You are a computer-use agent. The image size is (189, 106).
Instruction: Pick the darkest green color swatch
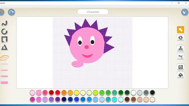(x=127, y=93)
